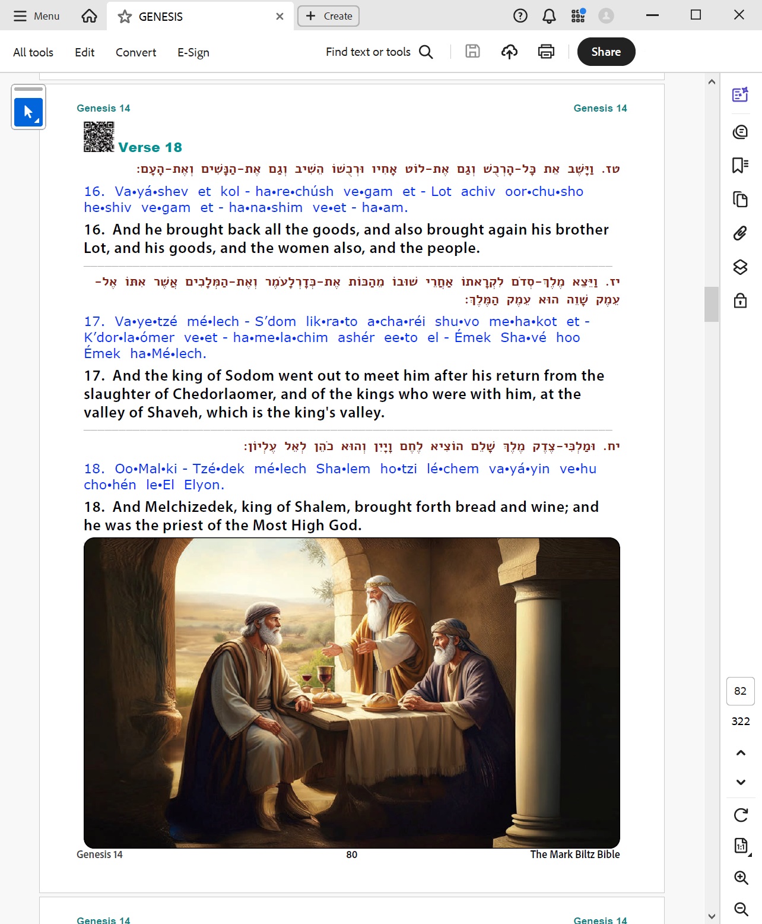Open the bookmarks panel

pos(740,165)
